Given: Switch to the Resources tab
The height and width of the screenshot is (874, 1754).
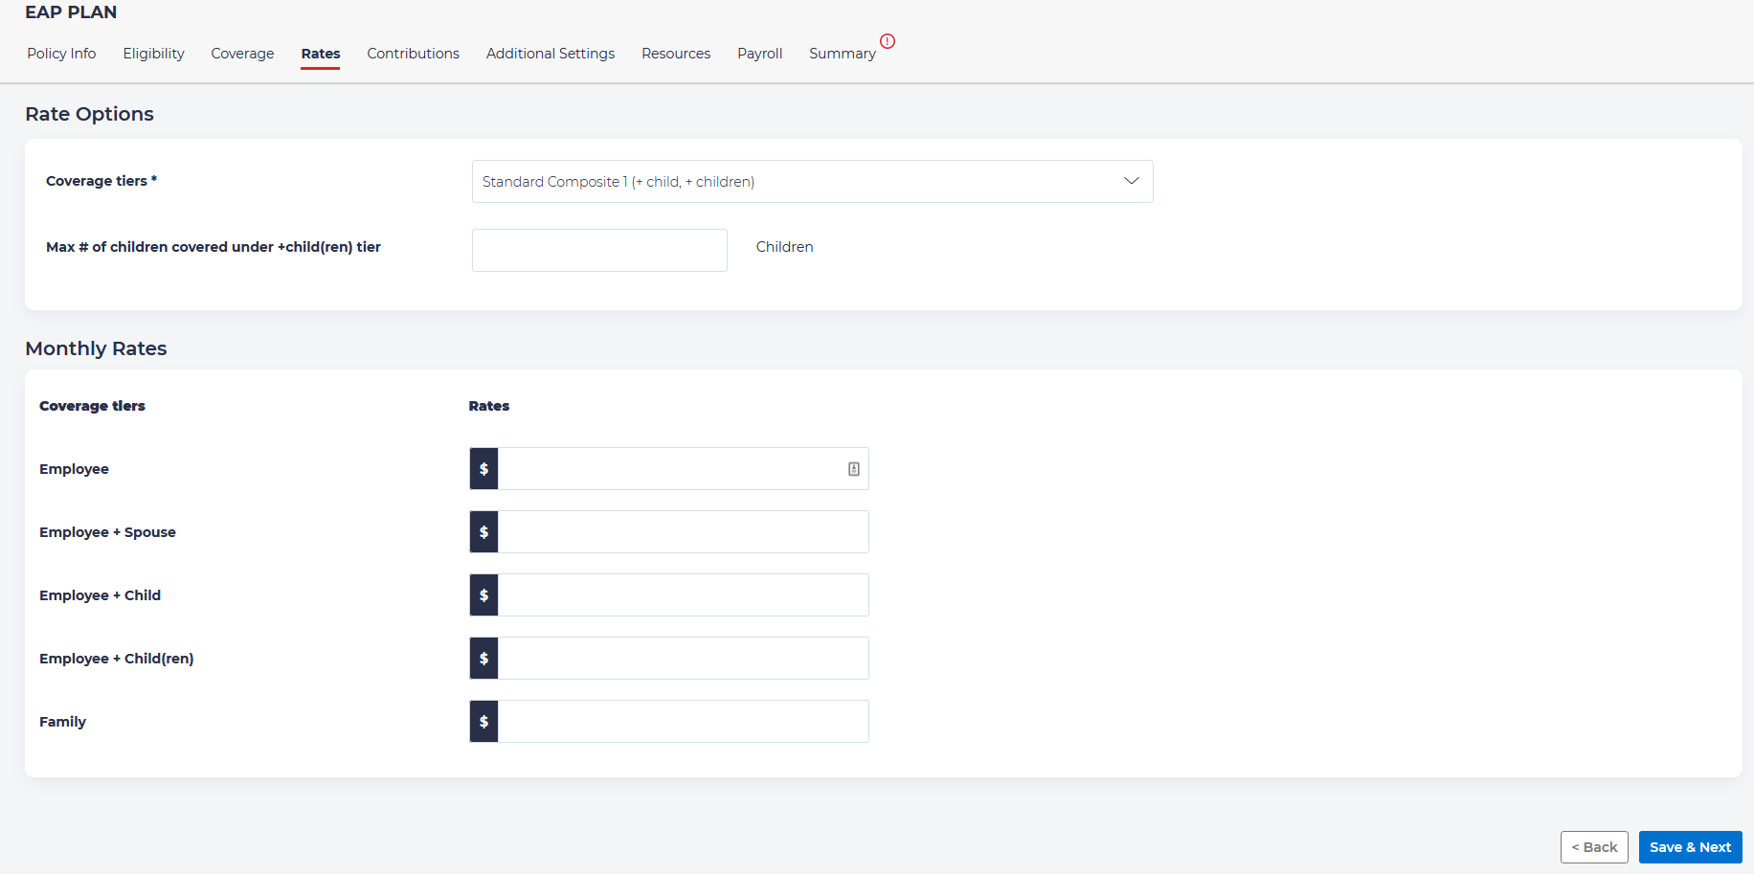Looking at the screenshot, I should [x=676, y=54].
